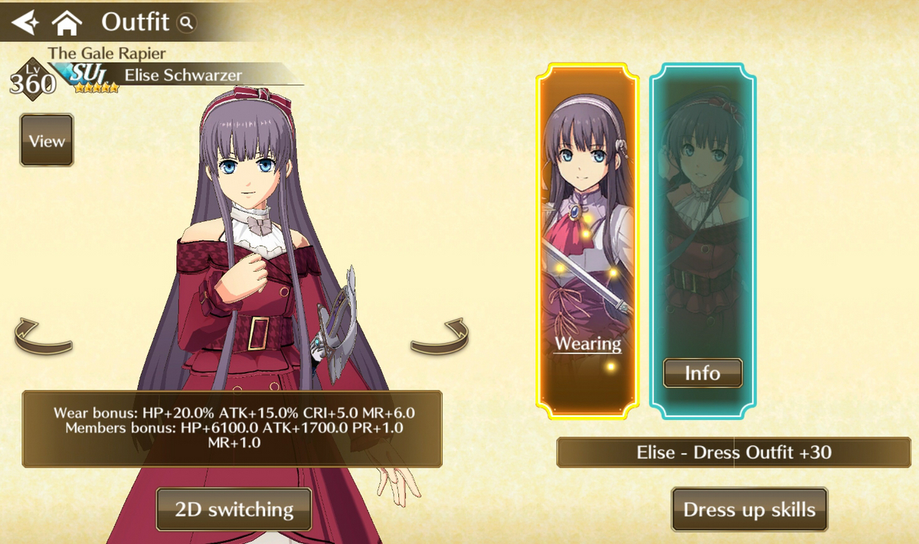
Task: Rotate character with right curved arrow
Action: coord(440,337)
